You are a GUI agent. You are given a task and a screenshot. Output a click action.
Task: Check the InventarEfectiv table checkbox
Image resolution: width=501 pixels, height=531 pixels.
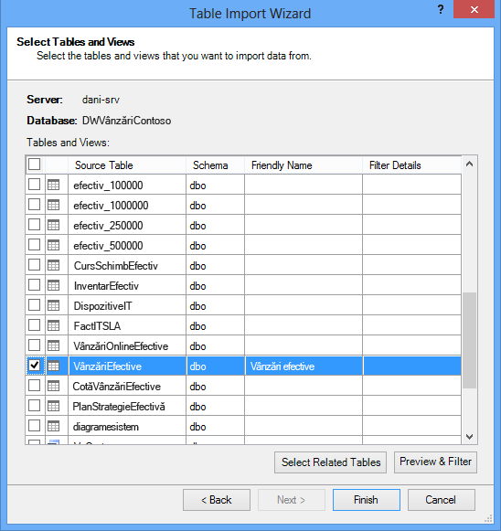(x=34, y=285)
